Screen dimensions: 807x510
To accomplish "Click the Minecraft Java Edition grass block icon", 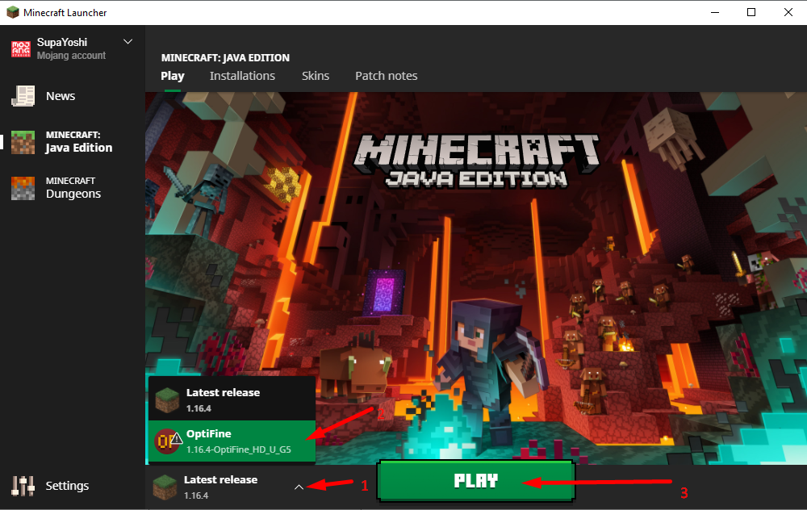I will (x=23, y=142).
